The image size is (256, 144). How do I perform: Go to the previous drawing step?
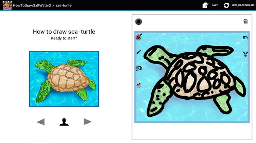41,122
